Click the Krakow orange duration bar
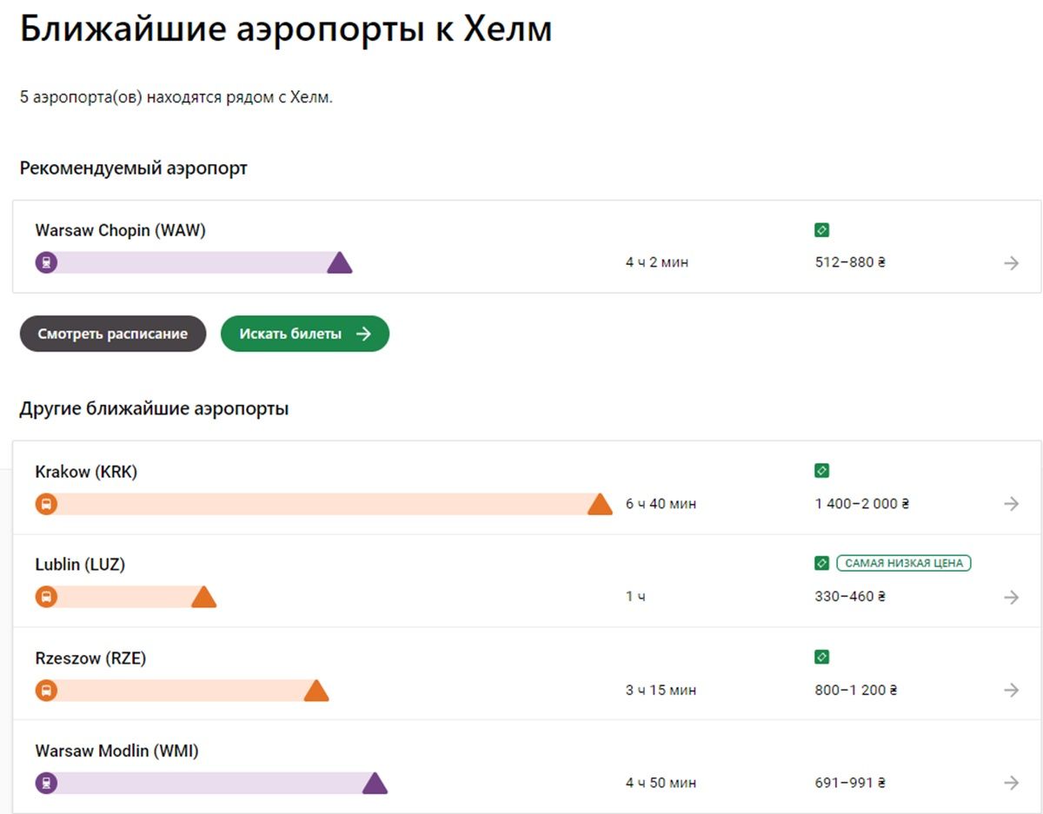Screen dimensions: 1043x814 (322, 504)
